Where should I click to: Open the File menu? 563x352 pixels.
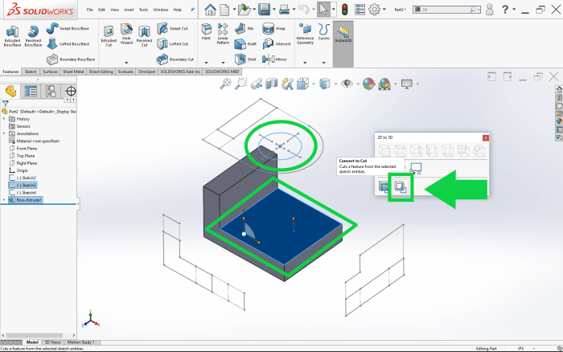[x=90, y=10]
